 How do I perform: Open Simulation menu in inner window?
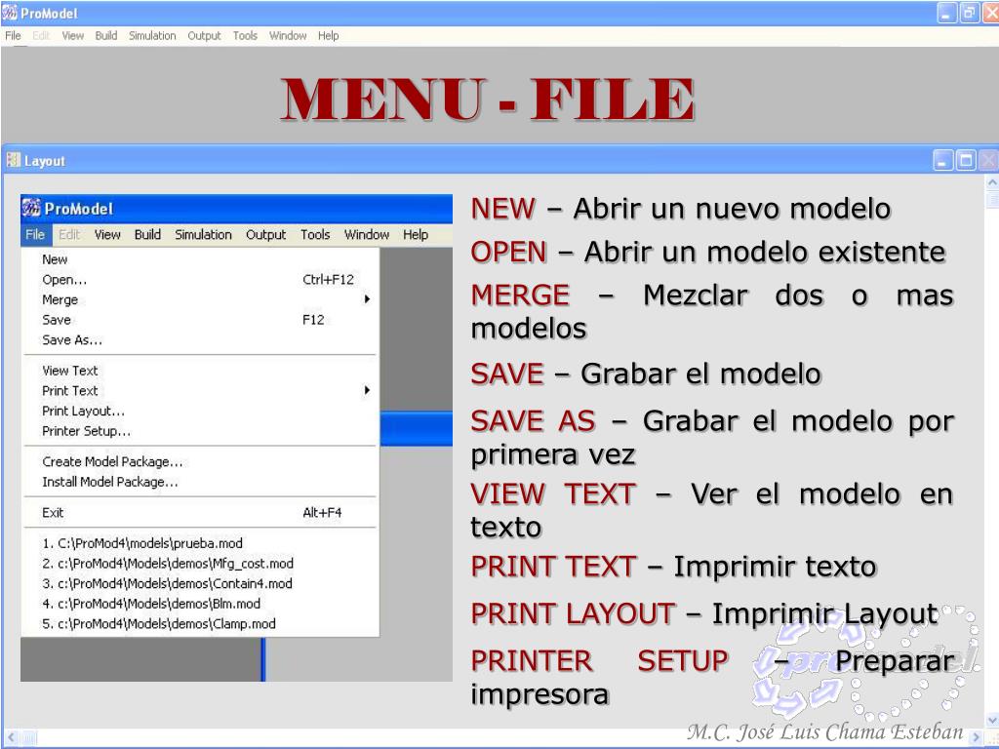(203, 234)
